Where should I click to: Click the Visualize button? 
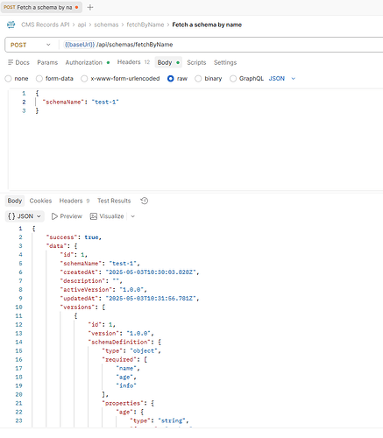pyautogui.click(x=107, y=216)
